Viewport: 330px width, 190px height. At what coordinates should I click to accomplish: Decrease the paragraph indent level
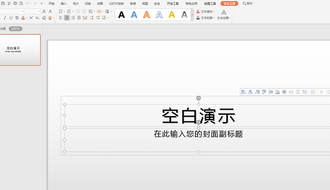[x=78, y=11]
